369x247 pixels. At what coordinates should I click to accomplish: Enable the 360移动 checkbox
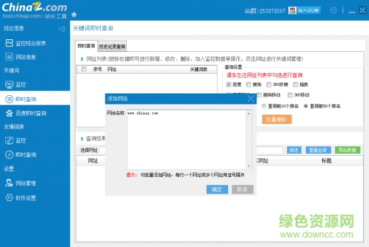(x=290, y=95)
